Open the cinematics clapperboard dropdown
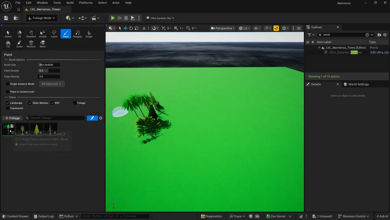Screen dimensions: 390x220 coord(96,18)
